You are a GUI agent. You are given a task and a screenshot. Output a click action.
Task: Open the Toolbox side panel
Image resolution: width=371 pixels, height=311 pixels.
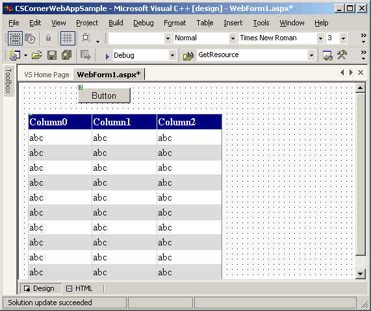click(x=8, y=81)
